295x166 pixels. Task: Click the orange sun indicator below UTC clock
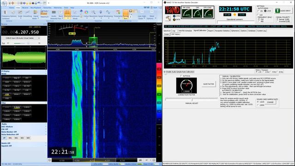pyautogui.click(x=235, y=15)
